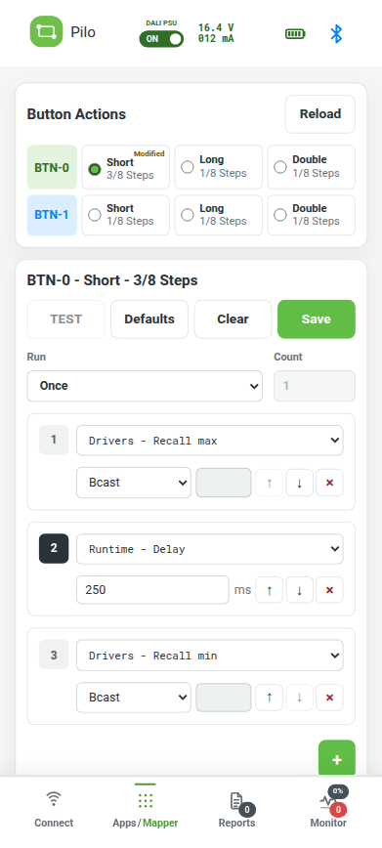Click the Reload button

click(320, 114)
